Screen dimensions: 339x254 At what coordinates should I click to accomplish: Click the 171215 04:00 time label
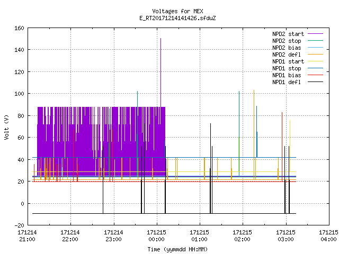[328, 236]
